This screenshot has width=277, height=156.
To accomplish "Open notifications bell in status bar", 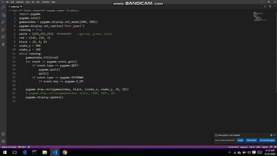I will tap(275, 147).
